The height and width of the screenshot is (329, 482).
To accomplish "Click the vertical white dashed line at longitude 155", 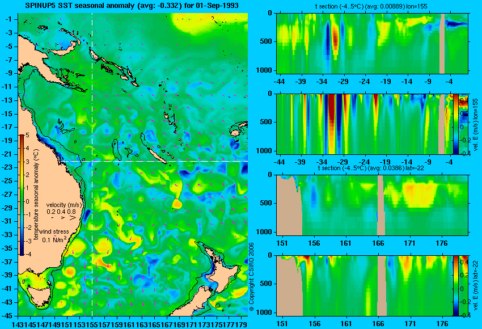I will tap(92, 164).
